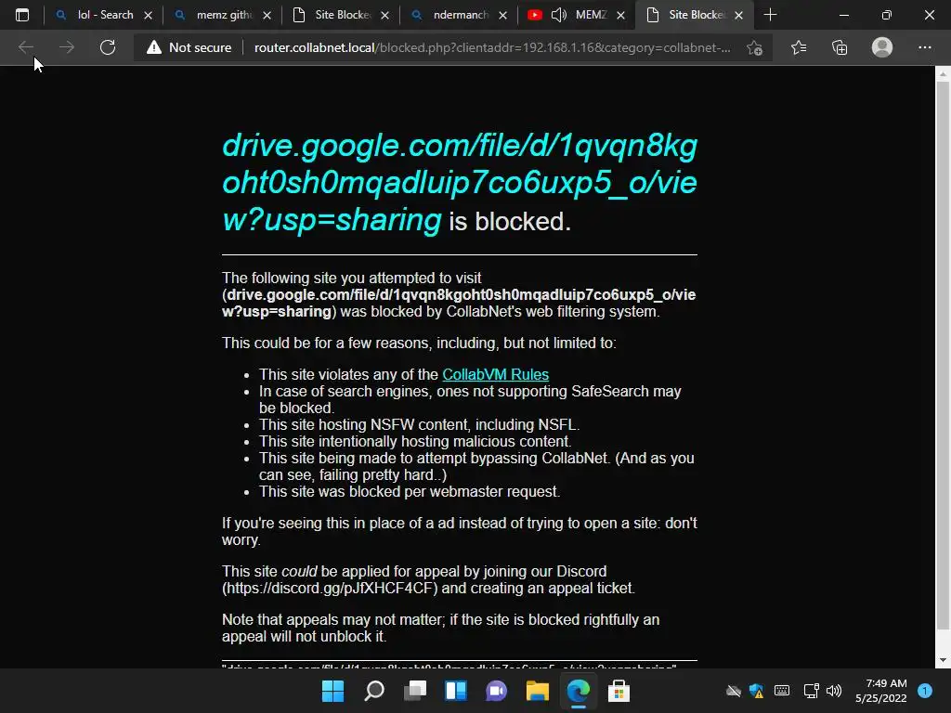Viewport: 951px width, 713px height.
Task: Reload the blocked page
Action: point(108,47)
